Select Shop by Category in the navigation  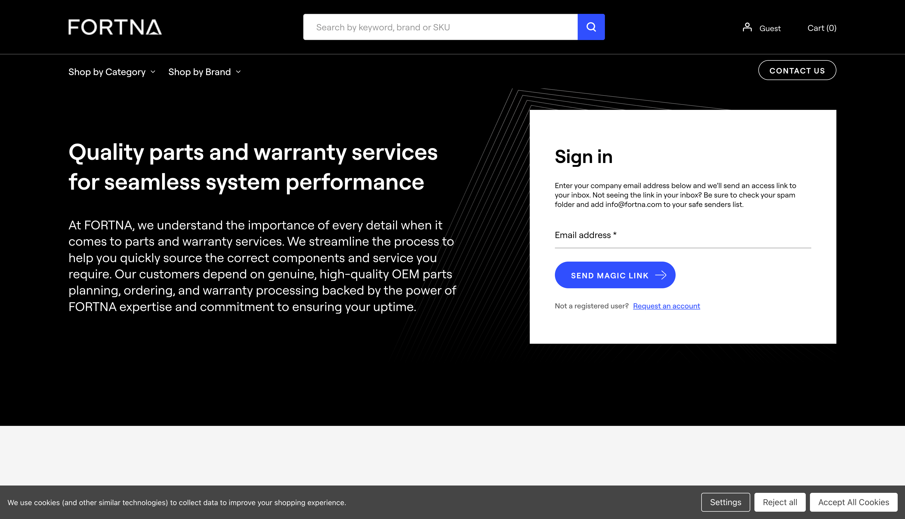coord(107,72)
